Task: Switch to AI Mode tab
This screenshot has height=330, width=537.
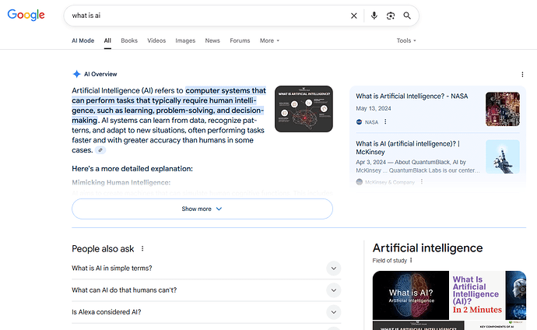Action: (82, 40)
